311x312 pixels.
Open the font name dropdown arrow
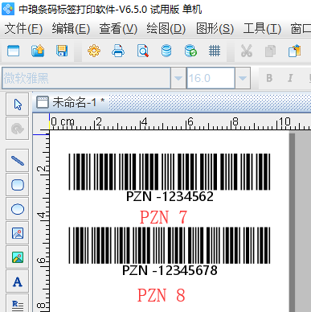click(x=178, y=78)
